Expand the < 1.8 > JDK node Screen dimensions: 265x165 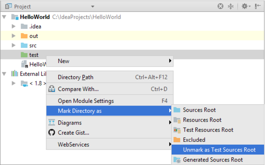pos(13,83)
